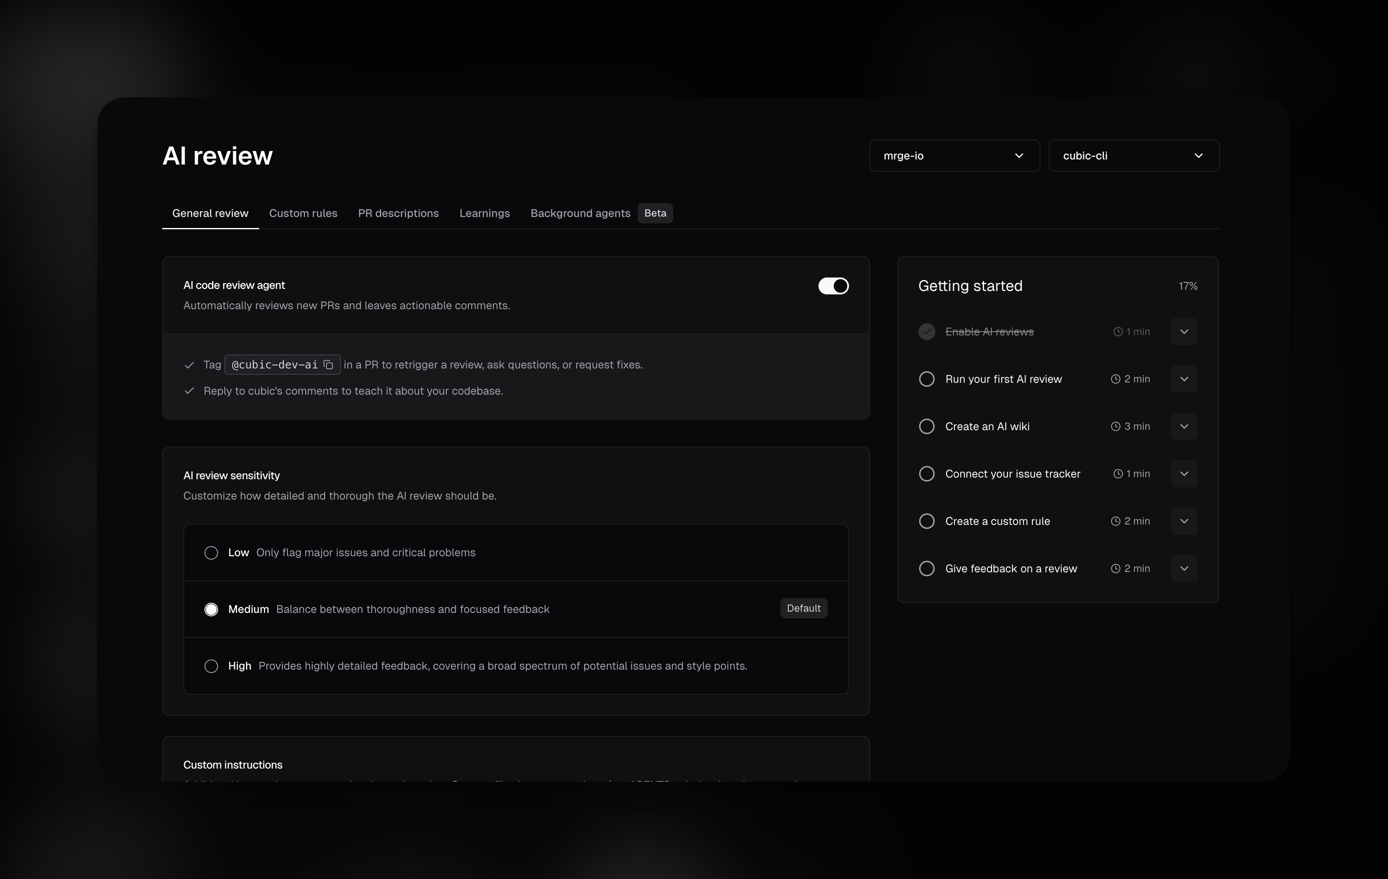The height and width of the screenshot is (879, 1388).
Task: Click the completed checkmark on Enable AI reviews
Action: tap(926, 331)
